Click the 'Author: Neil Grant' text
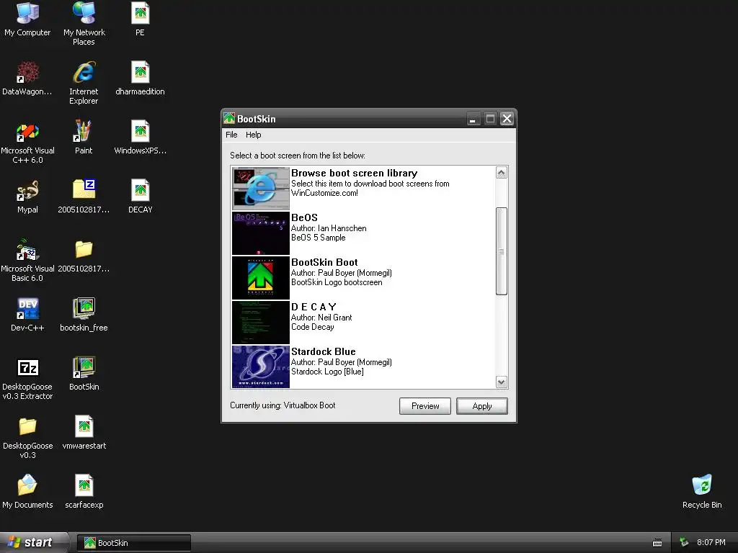The height and width of the screenshot is (553, 738). 321,318
